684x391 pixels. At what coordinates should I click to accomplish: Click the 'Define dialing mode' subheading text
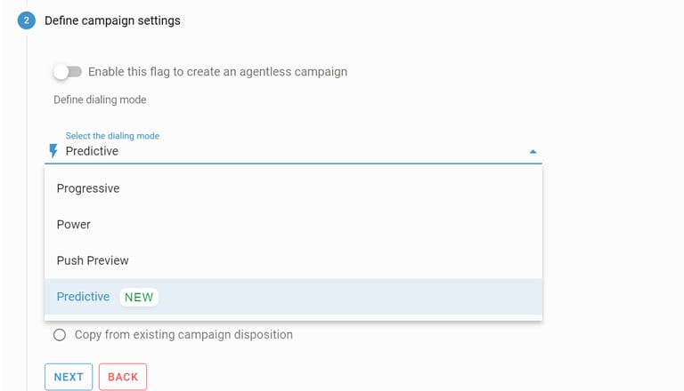pos(100,100)
